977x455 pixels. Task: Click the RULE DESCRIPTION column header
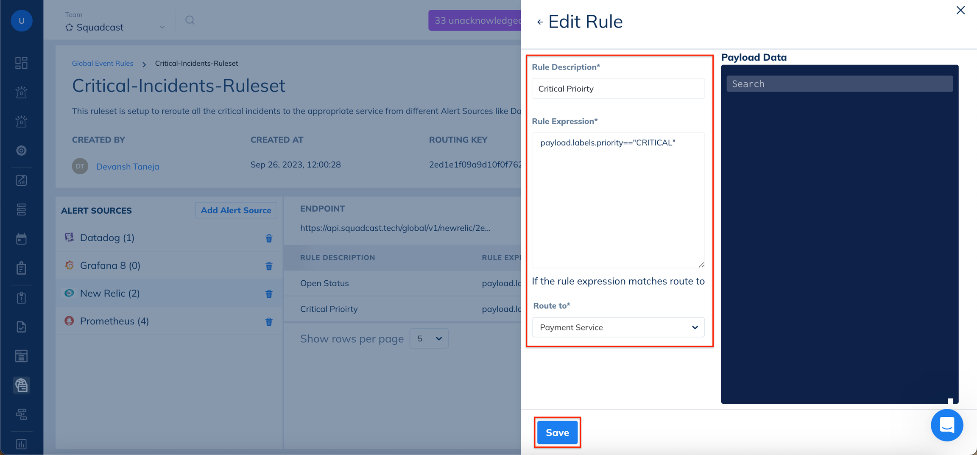click(338, 257)
